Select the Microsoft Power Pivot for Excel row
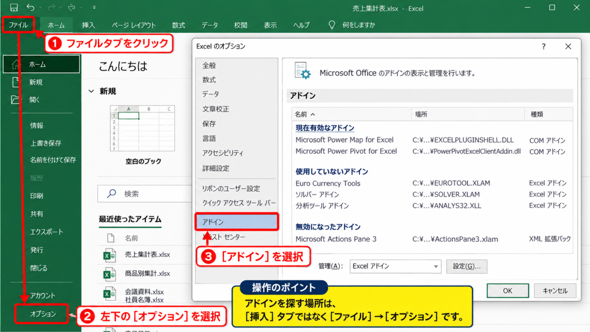 (432, 151)
